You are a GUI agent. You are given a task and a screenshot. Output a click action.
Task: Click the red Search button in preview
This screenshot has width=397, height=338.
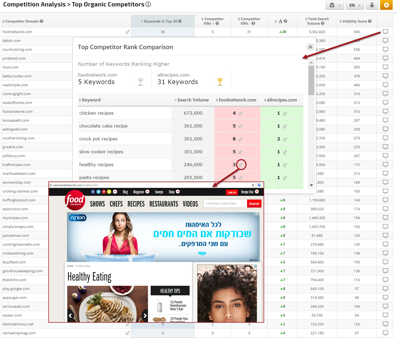pos(254,203)
